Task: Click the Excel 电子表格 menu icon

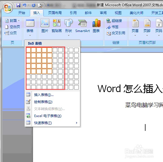Action: click(28, 116)
